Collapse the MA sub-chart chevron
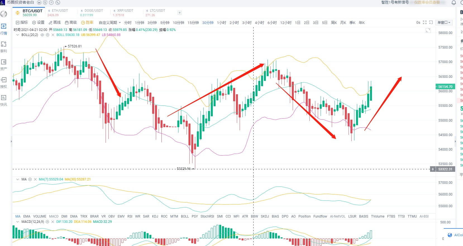This screenshot has width=463, height=246. pyautogui.click(x=18, y=179)
